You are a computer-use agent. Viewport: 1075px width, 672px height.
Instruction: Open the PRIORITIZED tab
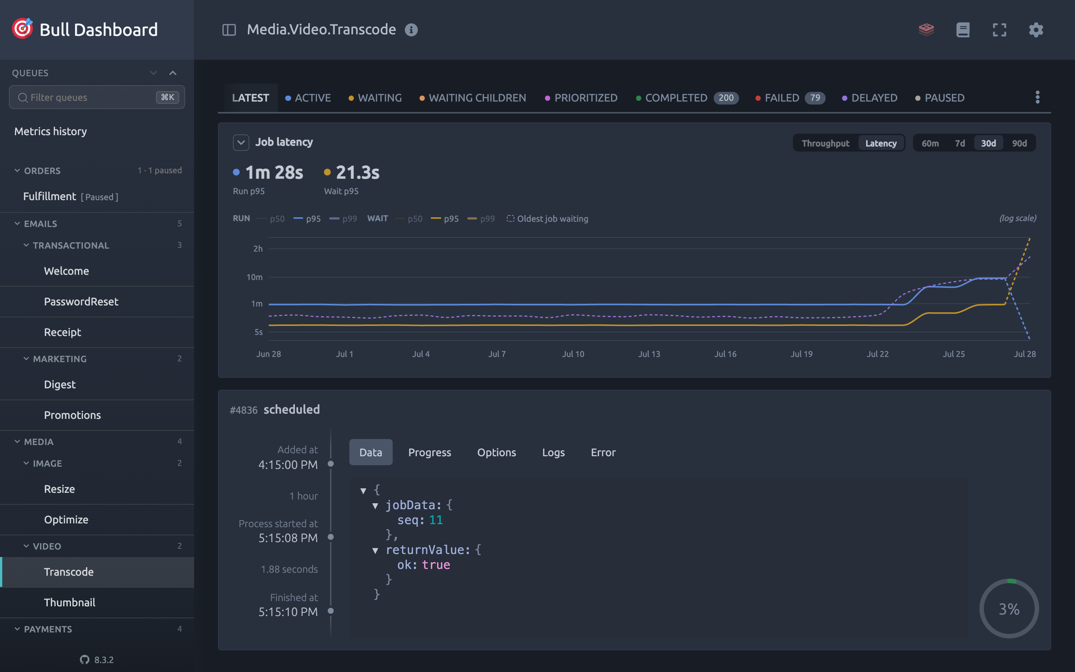[581, 98]
